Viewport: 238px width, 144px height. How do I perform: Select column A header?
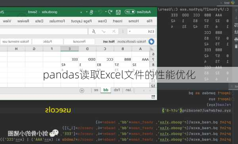pyautogui.click(x=140, y=49)
